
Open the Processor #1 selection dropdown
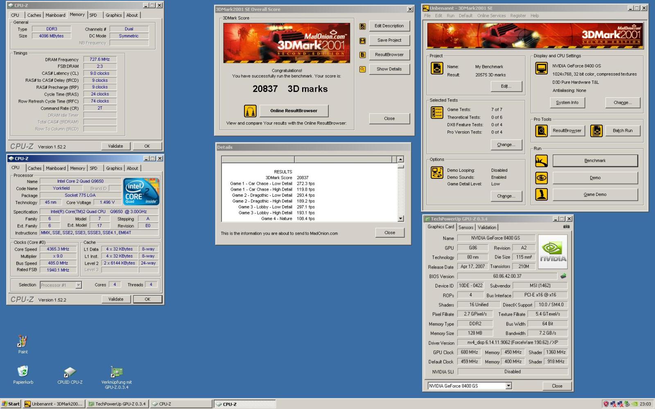coord(79,285)
